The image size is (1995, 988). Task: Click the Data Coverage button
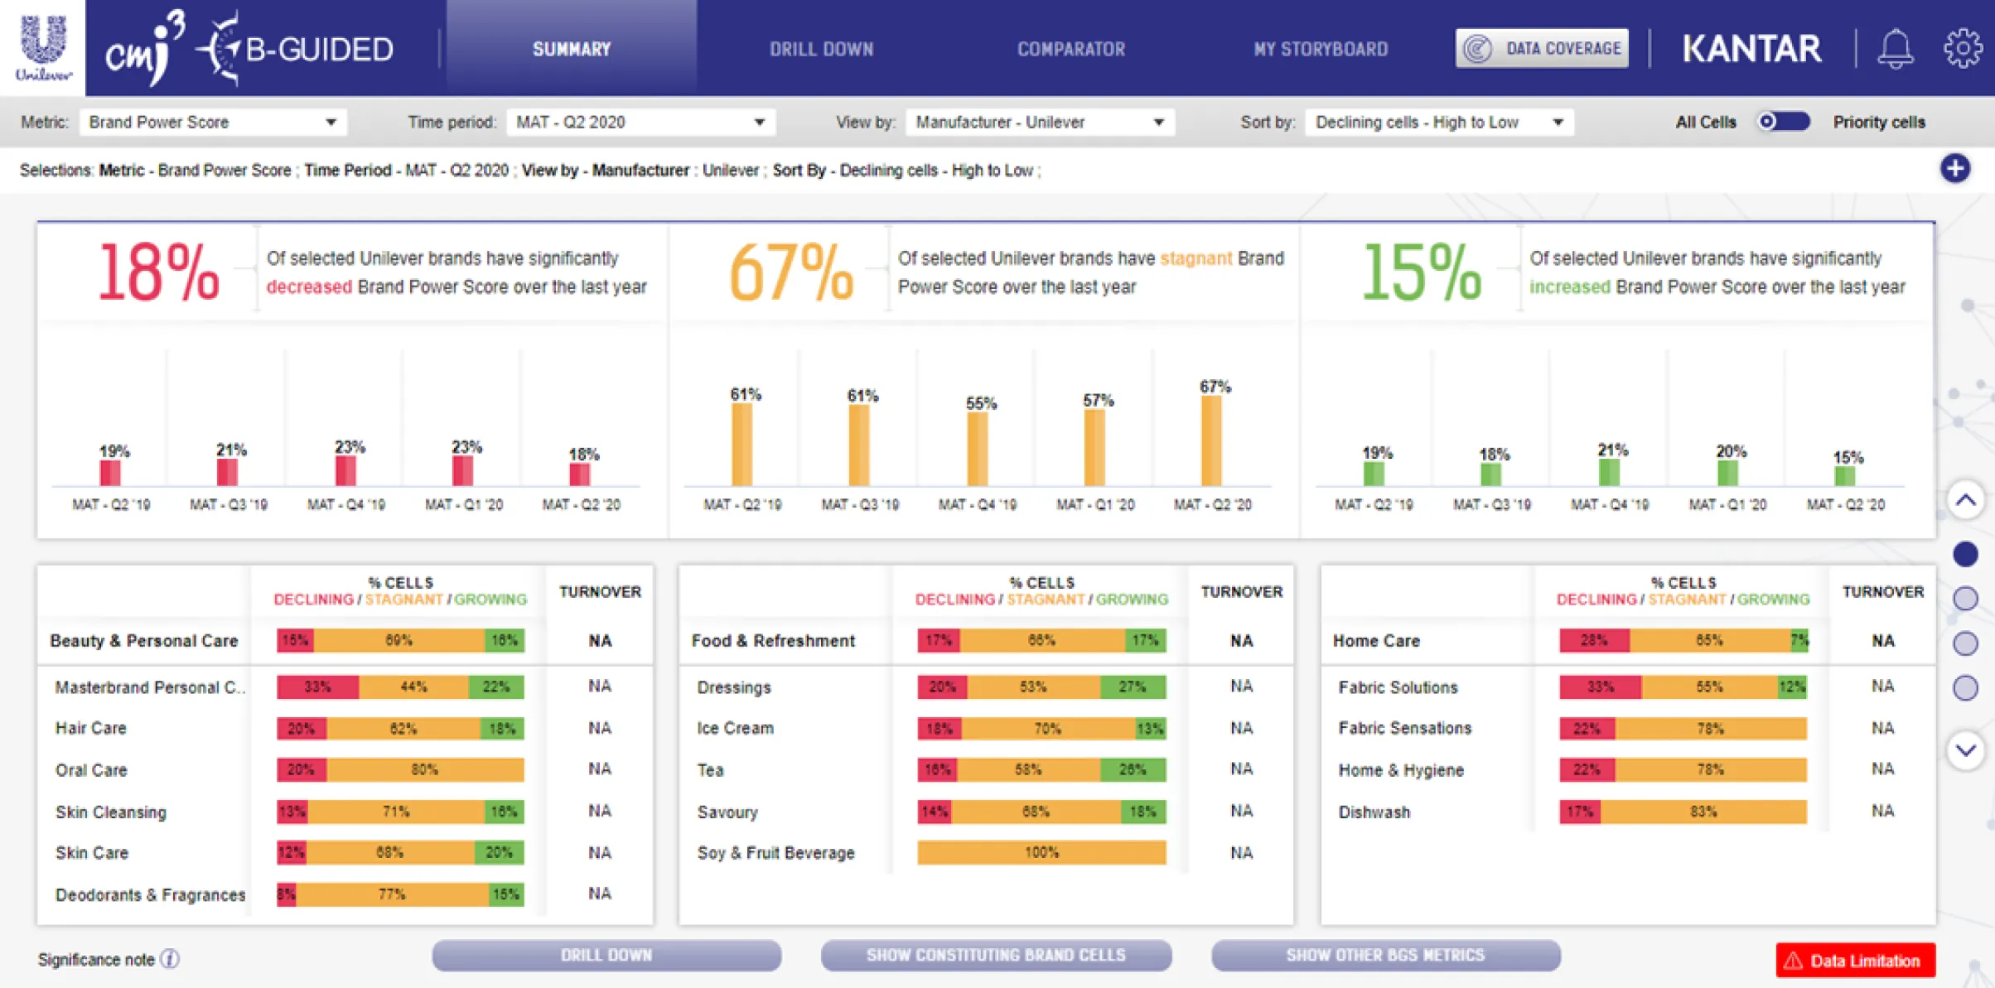1542,49
